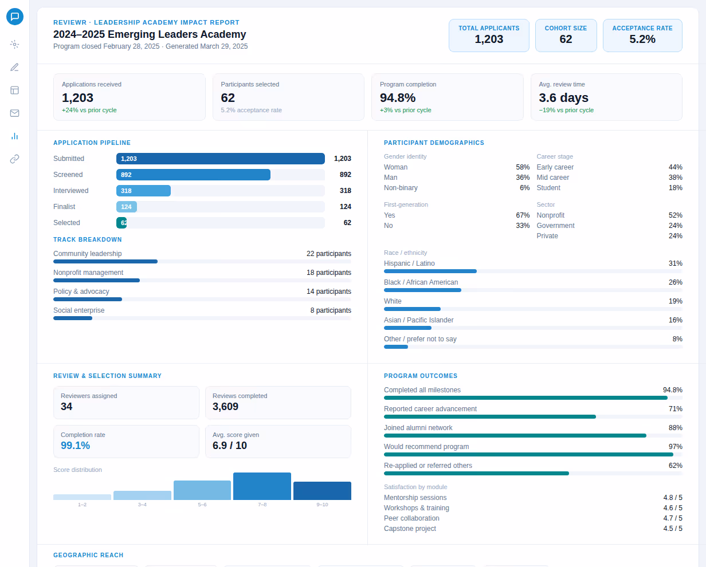Open the chat bubble logo icon
The image size is (706, 567).
point(15,17)
